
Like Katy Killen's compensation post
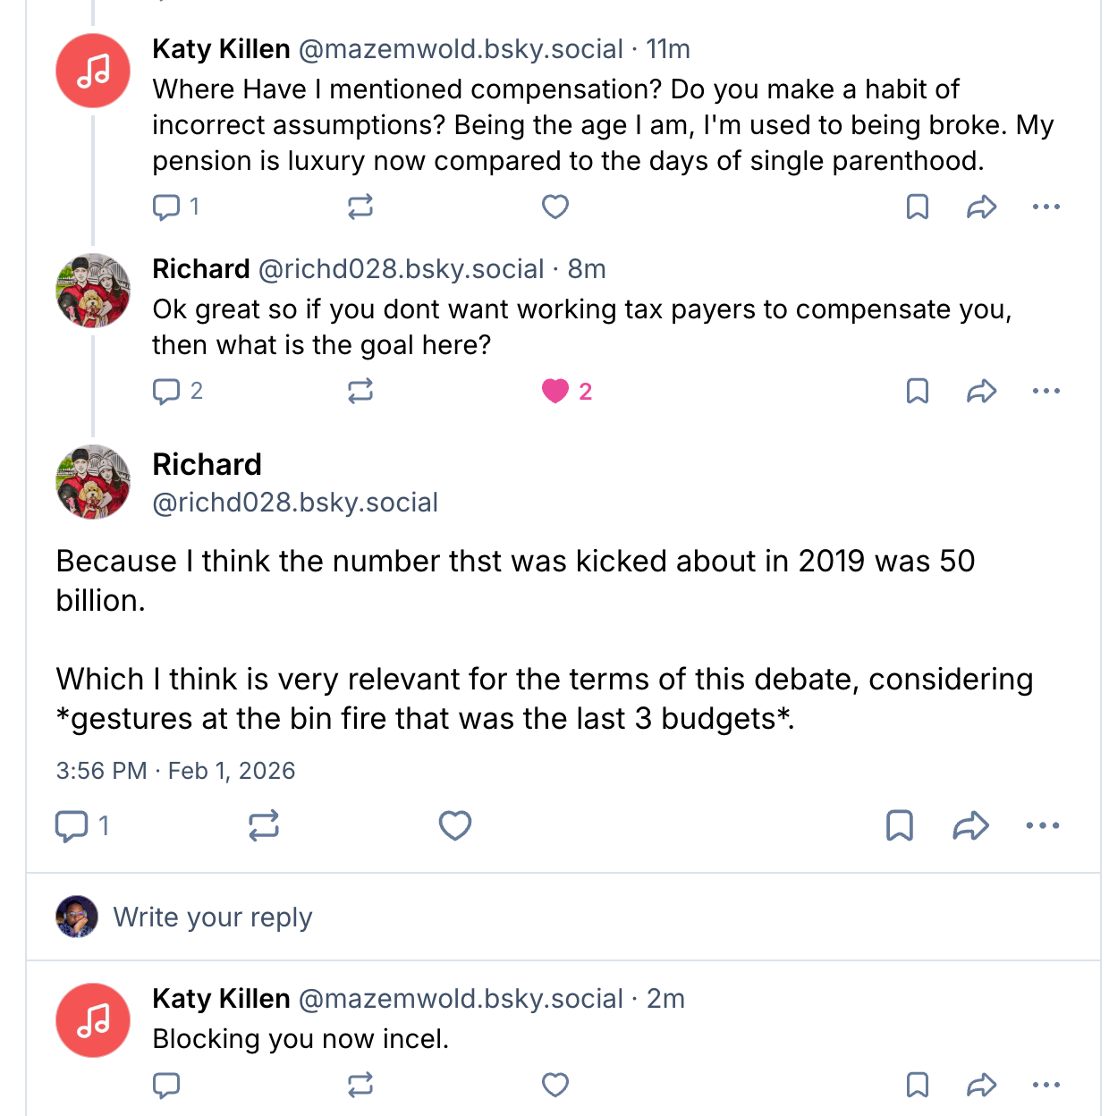[x=555, y=207]
